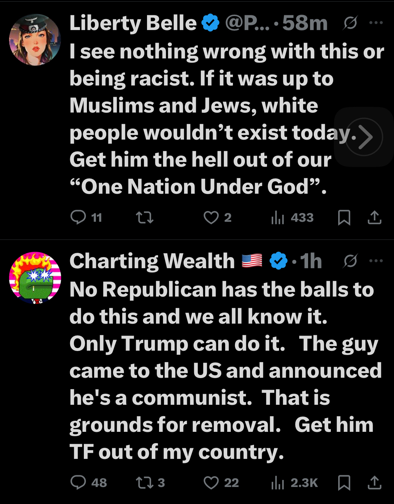Repost Liberty Belle's post
394x504 pixels.
coord(145,218)
